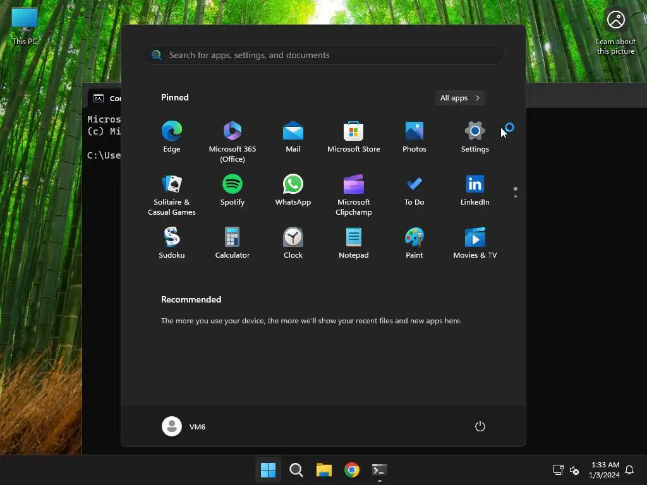The width and height of the screenshot is (647, 485).
Task: Open the LinkedIn app
Action: click(475, 191)
